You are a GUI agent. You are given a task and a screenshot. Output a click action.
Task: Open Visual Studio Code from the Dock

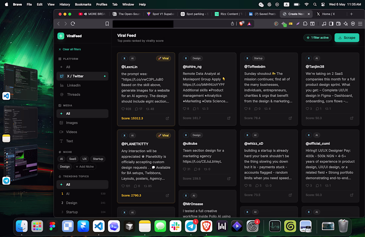(99, 226)
